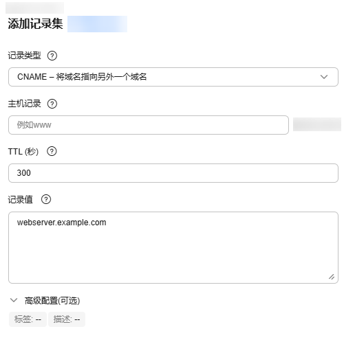Click the question mark icon next to 记录值

tap(46, 199)
